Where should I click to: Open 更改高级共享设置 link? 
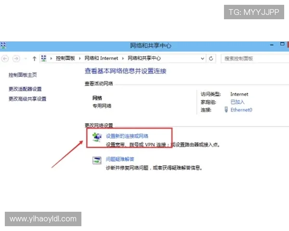pyautogui.click(x=27, y=99)
